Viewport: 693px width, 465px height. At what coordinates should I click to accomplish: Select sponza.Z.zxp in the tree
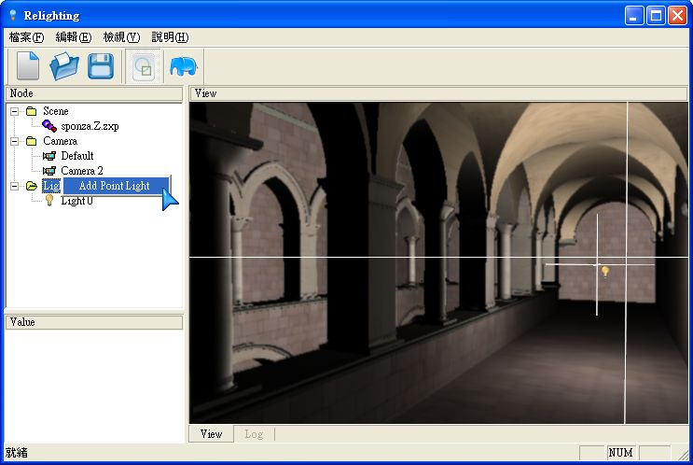coord(90,126)
